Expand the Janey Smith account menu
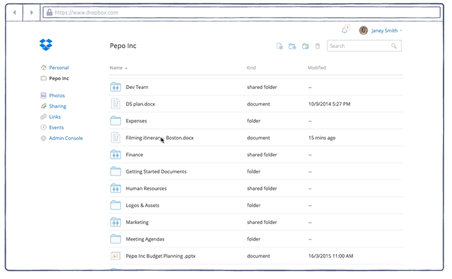 click(386, 31)
